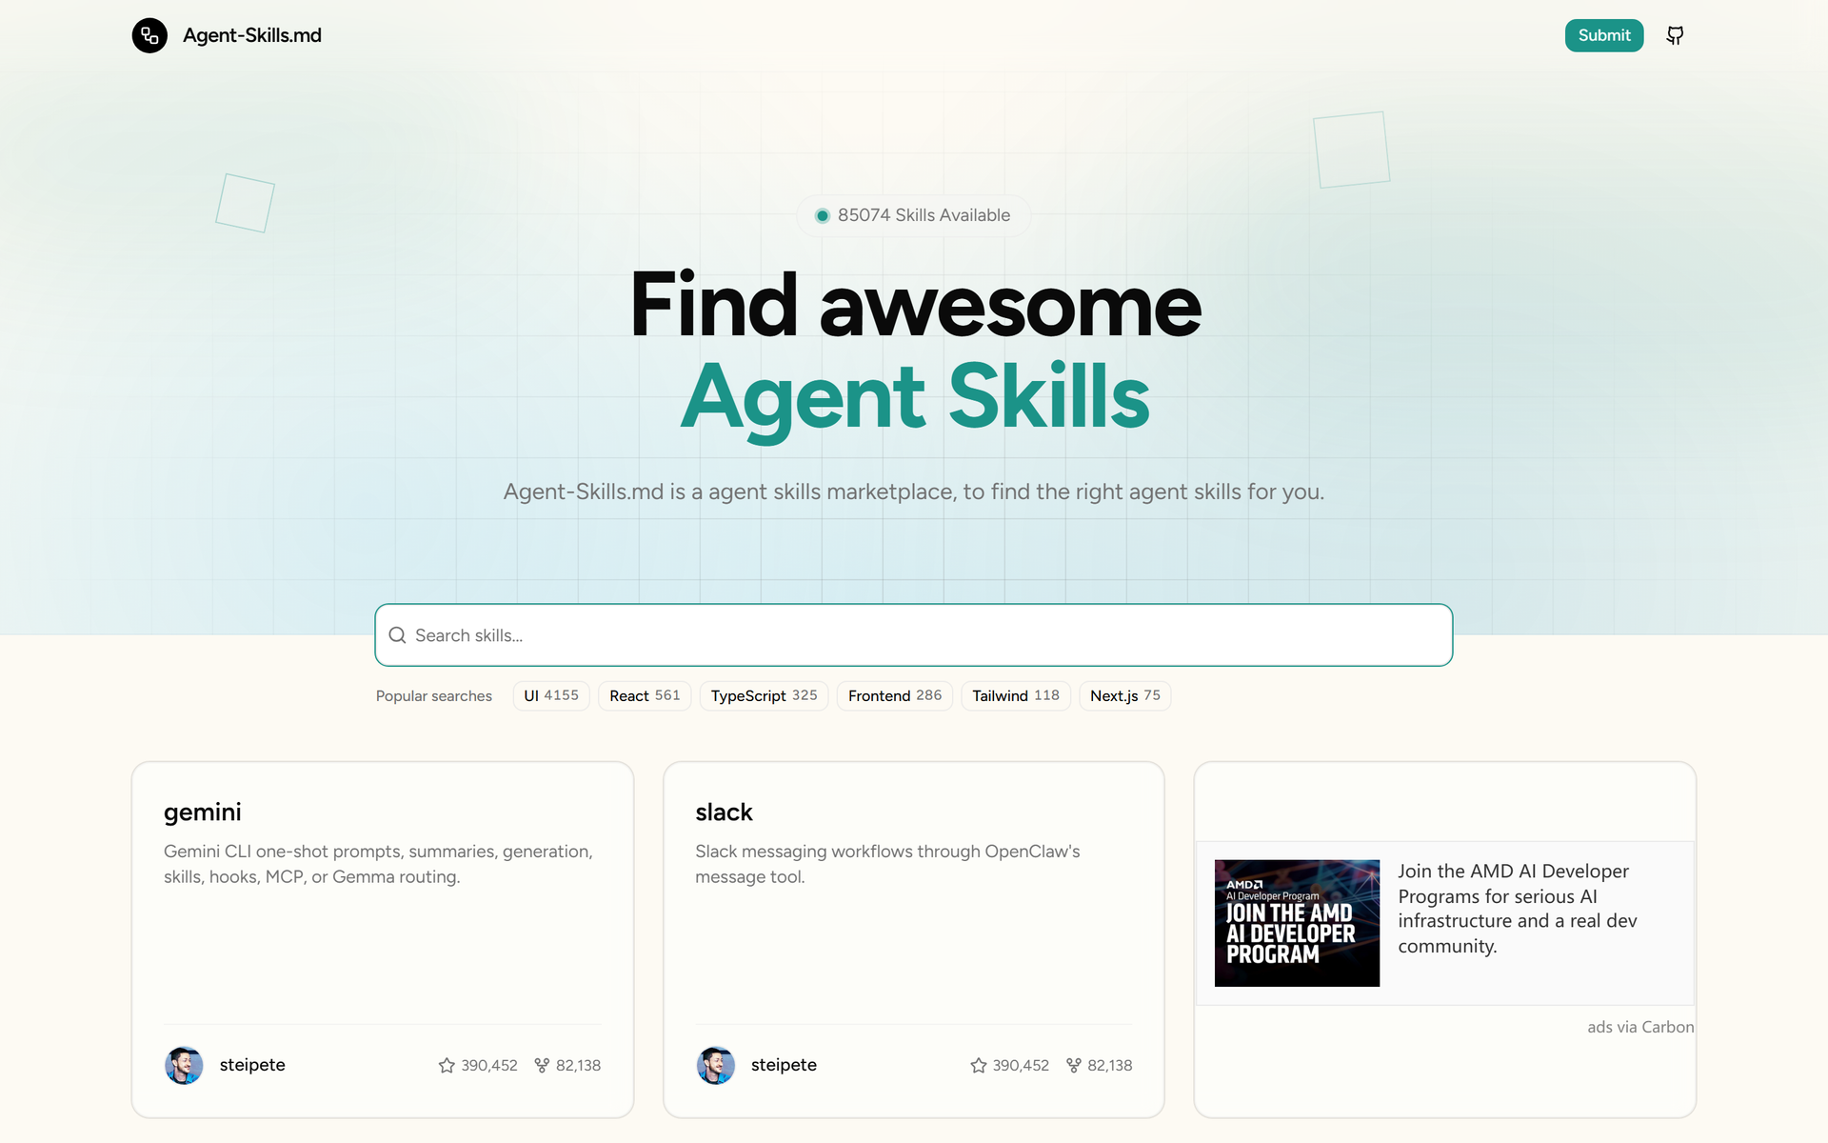Open the AMD AI Developer Program ad image
The height and width of the screenshot is (1143, 1828).
[x=1297, y=923]
